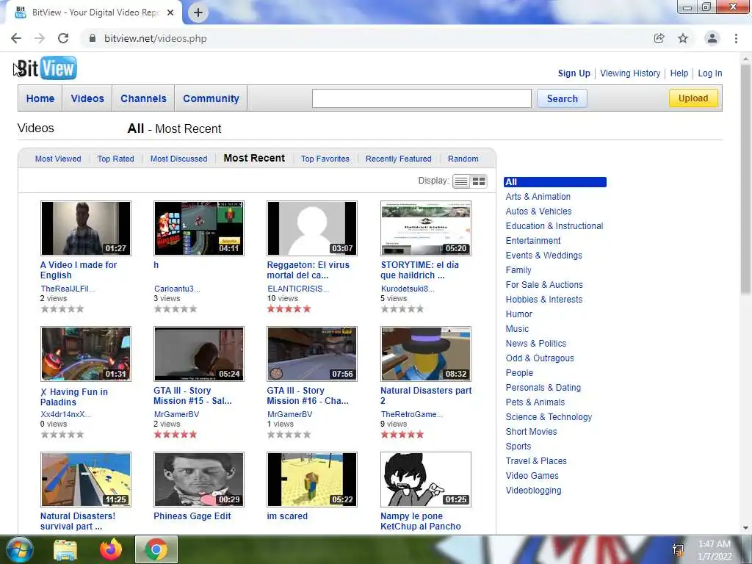The image size is (752, 564).
Task: Select the Recently Featured tab
Action: click(x=399, y=159)
